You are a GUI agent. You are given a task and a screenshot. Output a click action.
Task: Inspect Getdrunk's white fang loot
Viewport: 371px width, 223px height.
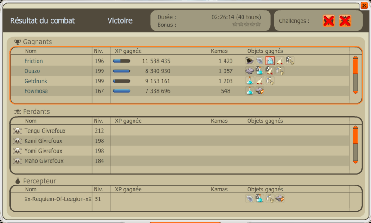pyautogui.click(x=260, y=81)
